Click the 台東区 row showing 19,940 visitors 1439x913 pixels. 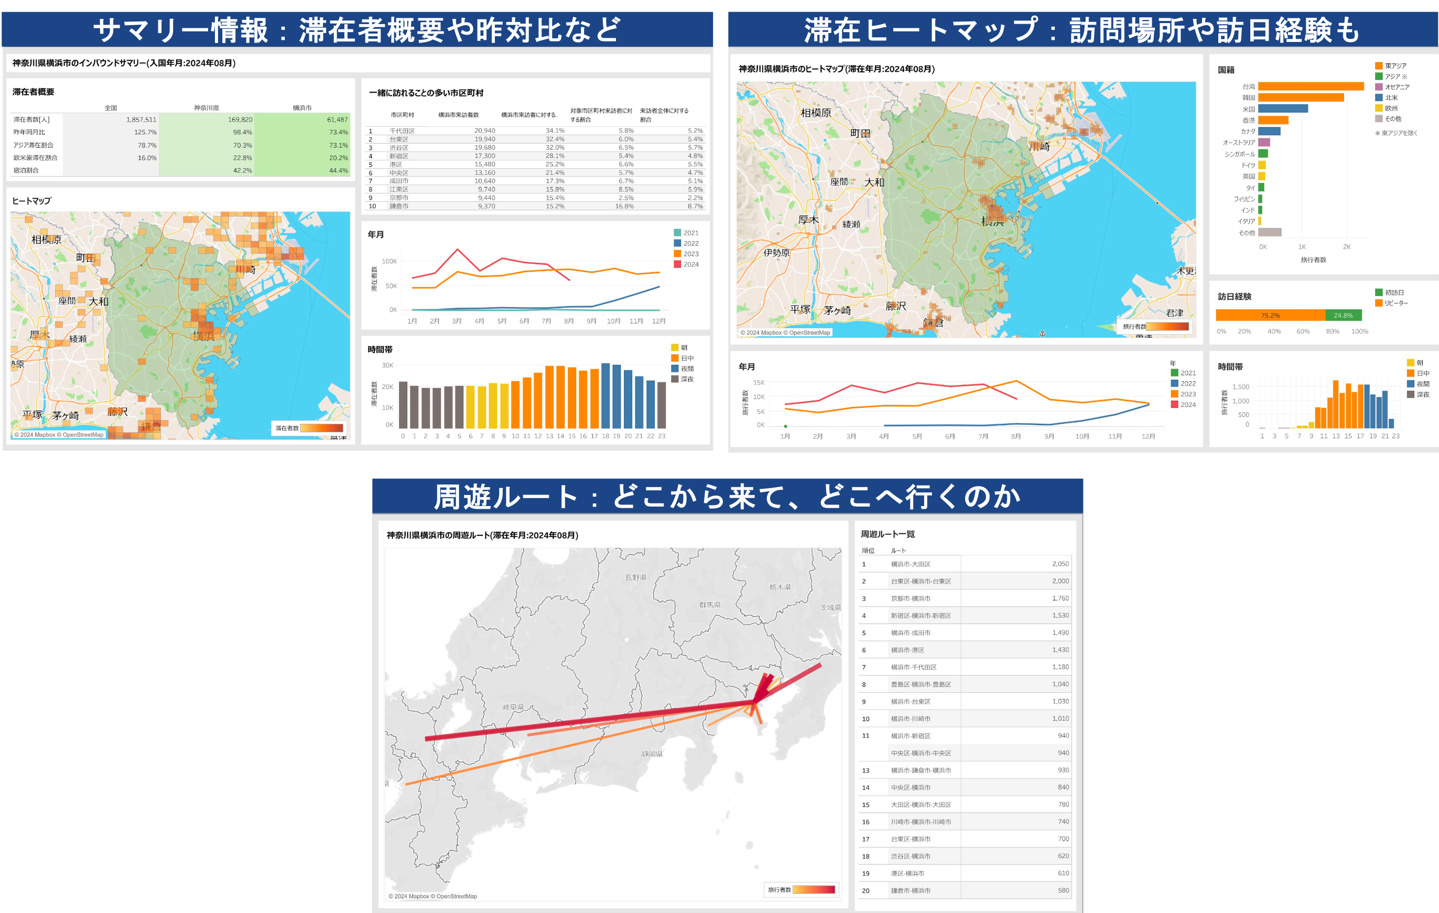535,139
